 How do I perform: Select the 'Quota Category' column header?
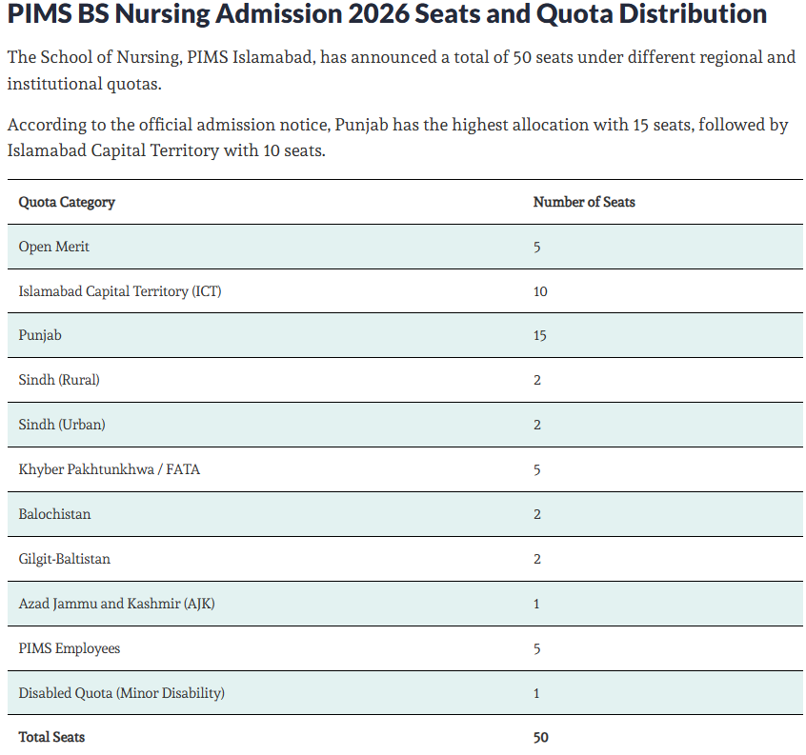pos(67,203)
